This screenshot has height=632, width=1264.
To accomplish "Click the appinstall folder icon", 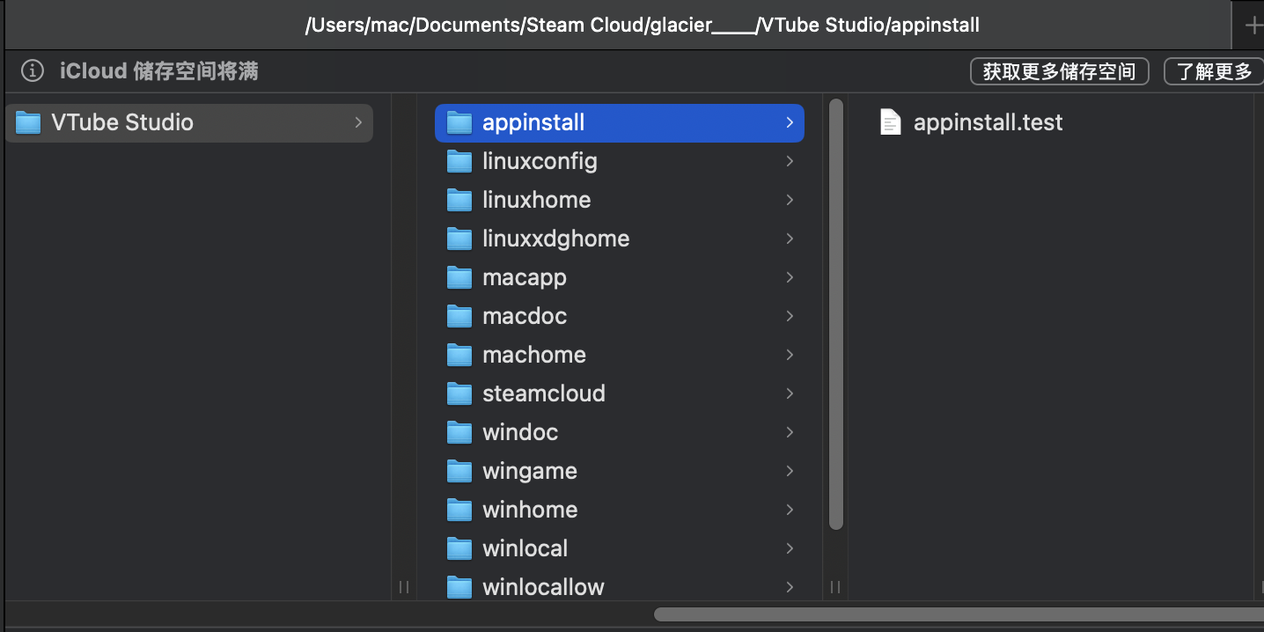I will click(x=459, y=122).
